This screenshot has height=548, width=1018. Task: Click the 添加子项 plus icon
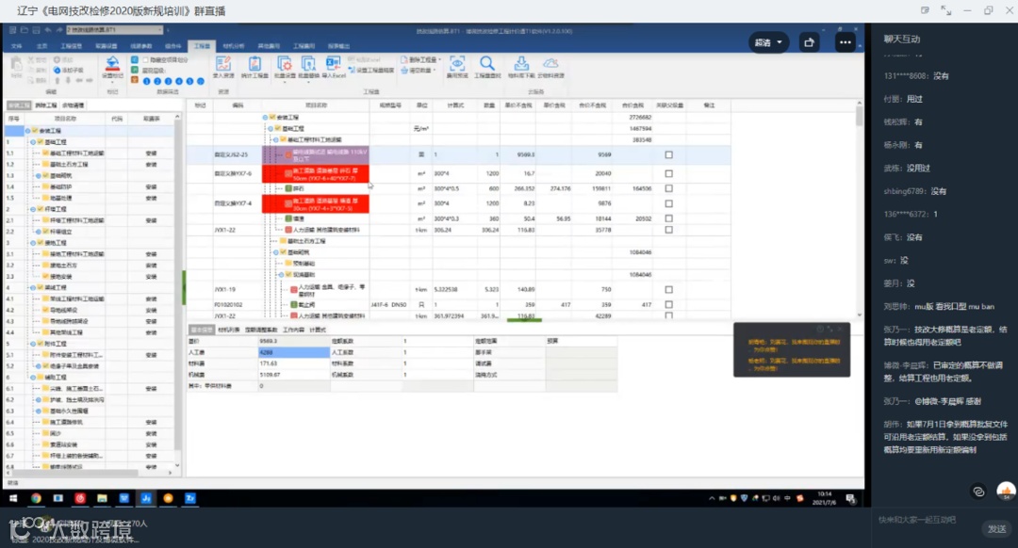[57, 70]
